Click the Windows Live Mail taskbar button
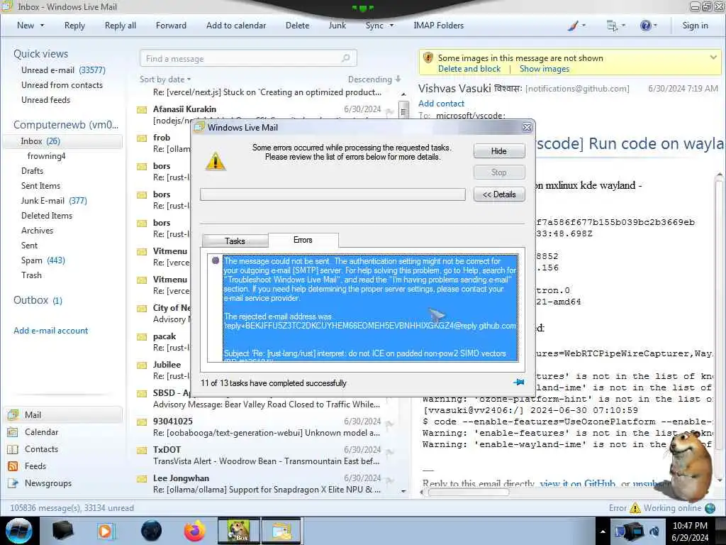The height and width of the screenshot is (545, 726). [281, 531]
